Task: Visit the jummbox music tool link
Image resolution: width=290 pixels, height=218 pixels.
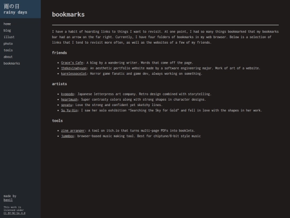Action: pyautogui.click(x=68, y=136)
